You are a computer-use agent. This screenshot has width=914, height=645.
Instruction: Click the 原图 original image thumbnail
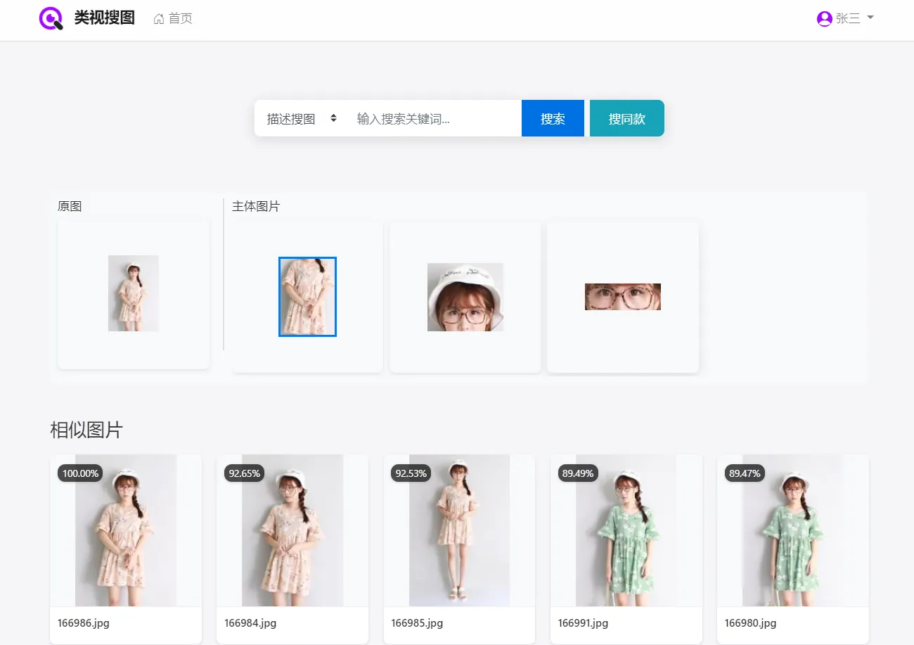(133, 293)
